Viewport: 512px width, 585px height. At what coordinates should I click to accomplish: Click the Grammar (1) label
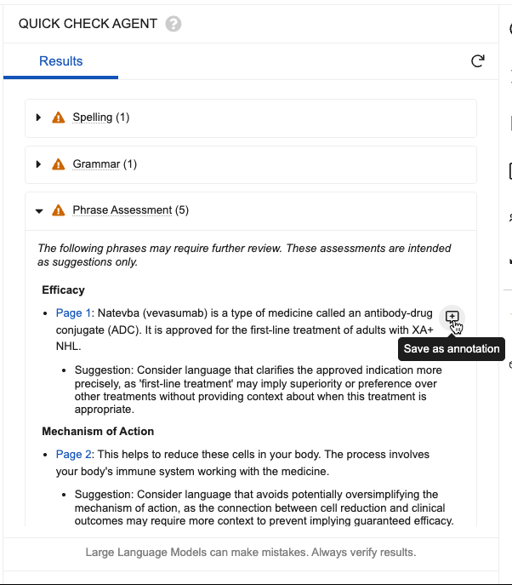pos(105,164)
